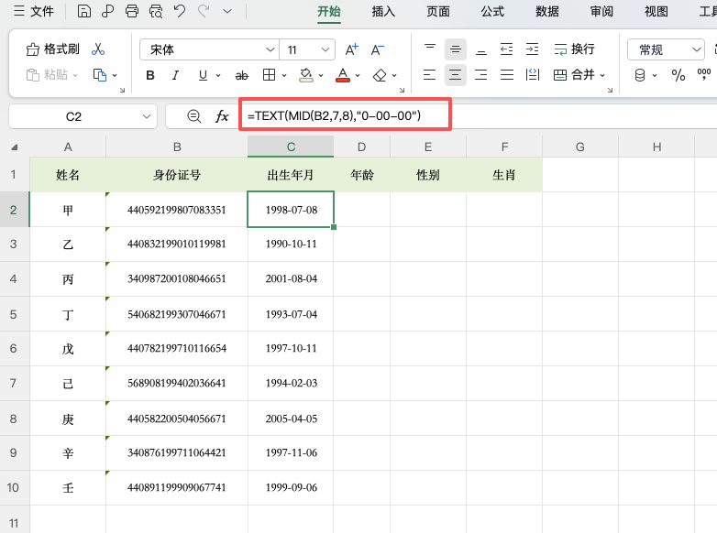Align text to top
Screen dimensions: 717x533
[430, 49]
